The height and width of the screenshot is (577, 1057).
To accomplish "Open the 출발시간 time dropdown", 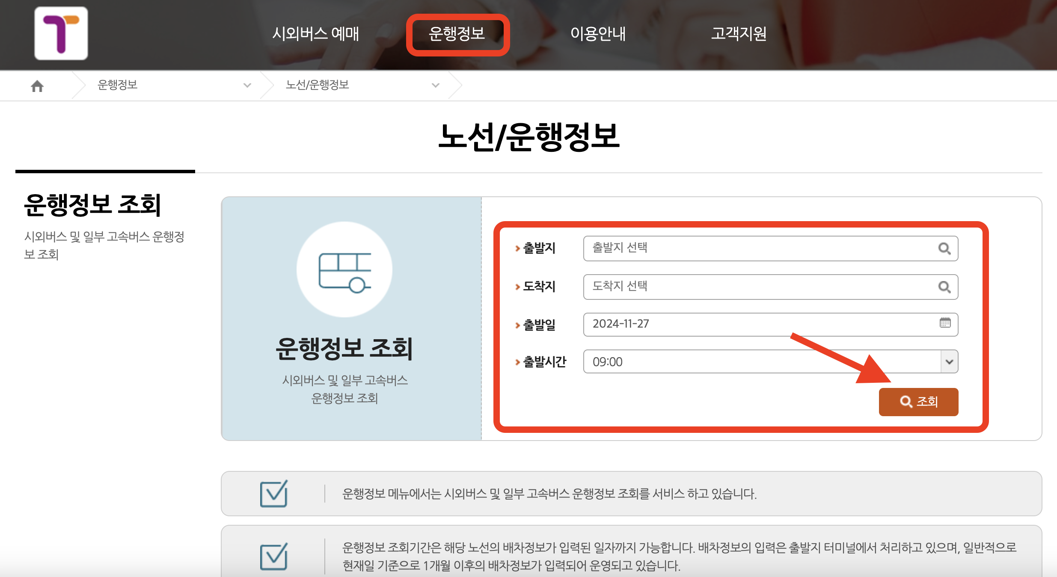I will click(950, 361).
